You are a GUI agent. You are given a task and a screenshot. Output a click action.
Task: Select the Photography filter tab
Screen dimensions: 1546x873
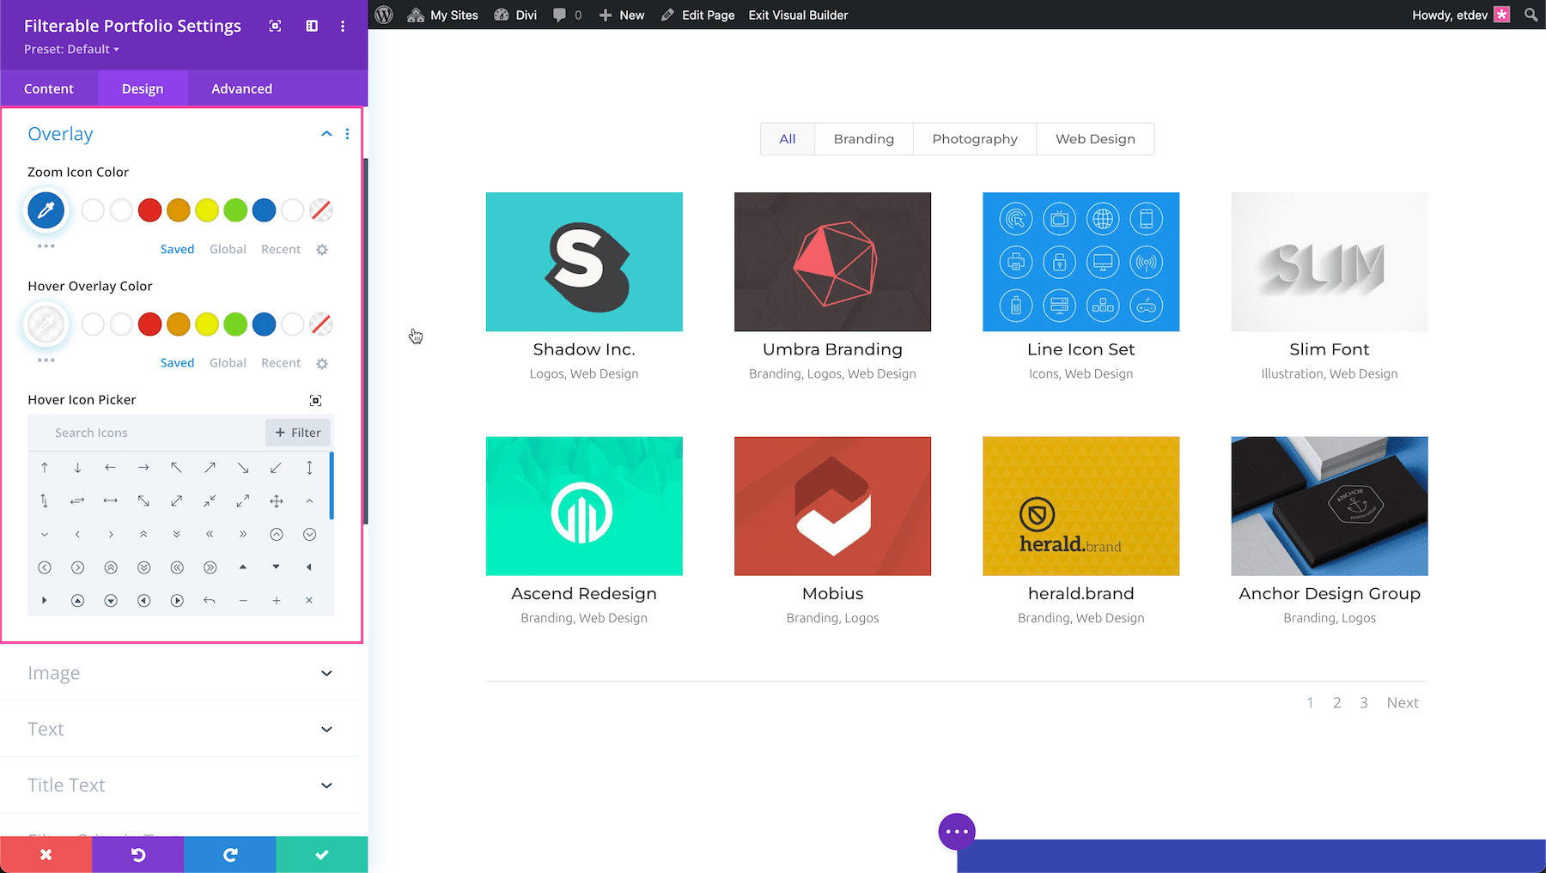[974, 138]
